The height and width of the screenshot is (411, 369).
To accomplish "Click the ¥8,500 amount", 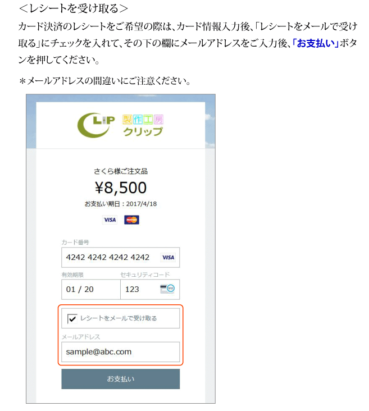I will coord(121,188).
